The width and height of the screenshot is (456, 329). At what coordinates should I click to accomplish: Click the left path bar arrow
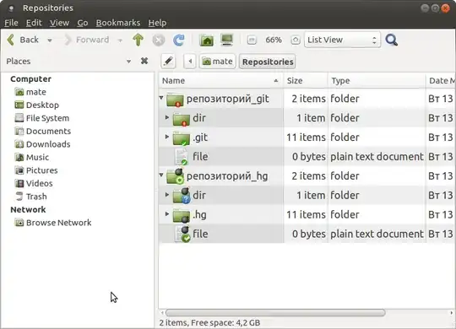(190, 62)
